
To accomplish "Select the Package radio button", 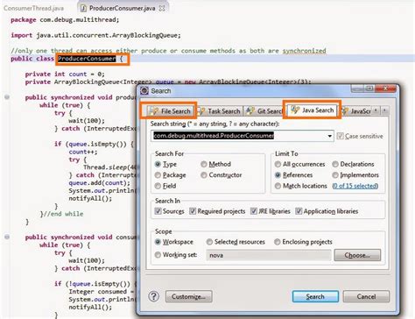I will click(158, 175).
